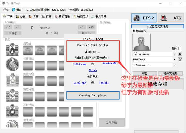Viewport: 186px width, 133px height.
Task: Click the ATS red truck icon
Action: [x=164, y=18]
